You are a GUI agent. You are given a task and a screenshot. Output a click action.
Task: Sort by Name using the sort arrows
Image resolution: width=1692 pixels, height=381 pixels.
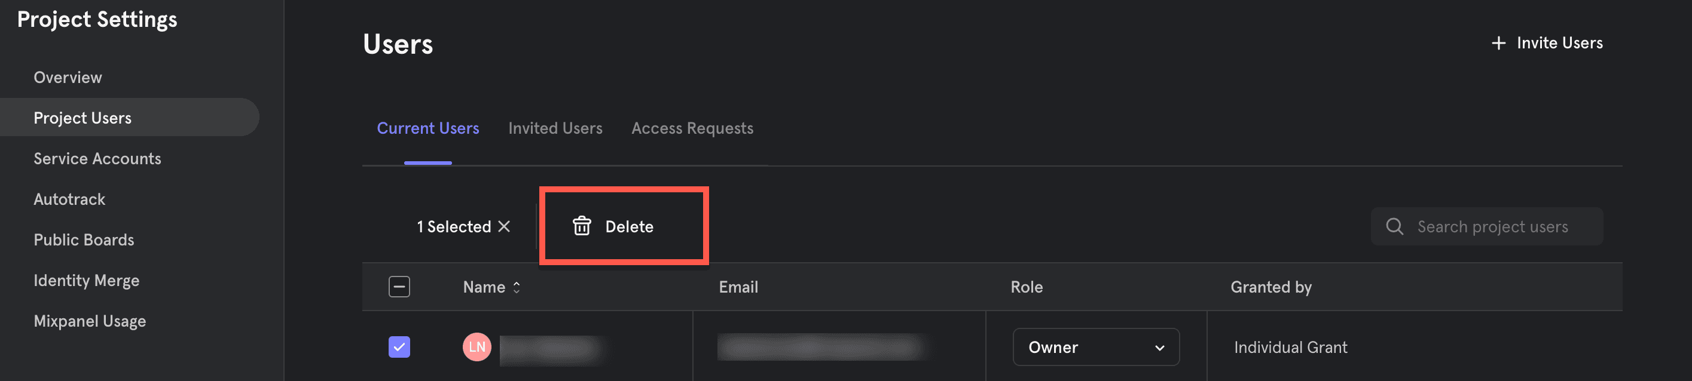(517, 287)
